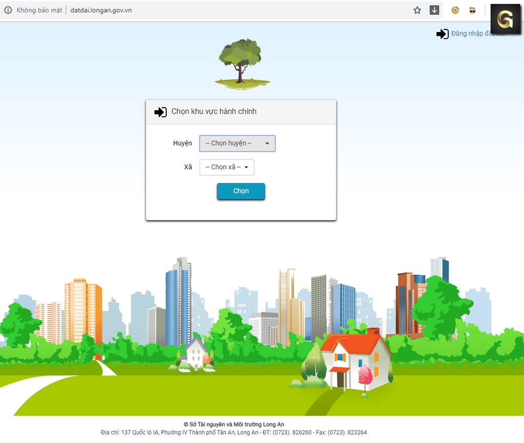
Task: Click the site info icon in address bar
Action: point(8,10)
